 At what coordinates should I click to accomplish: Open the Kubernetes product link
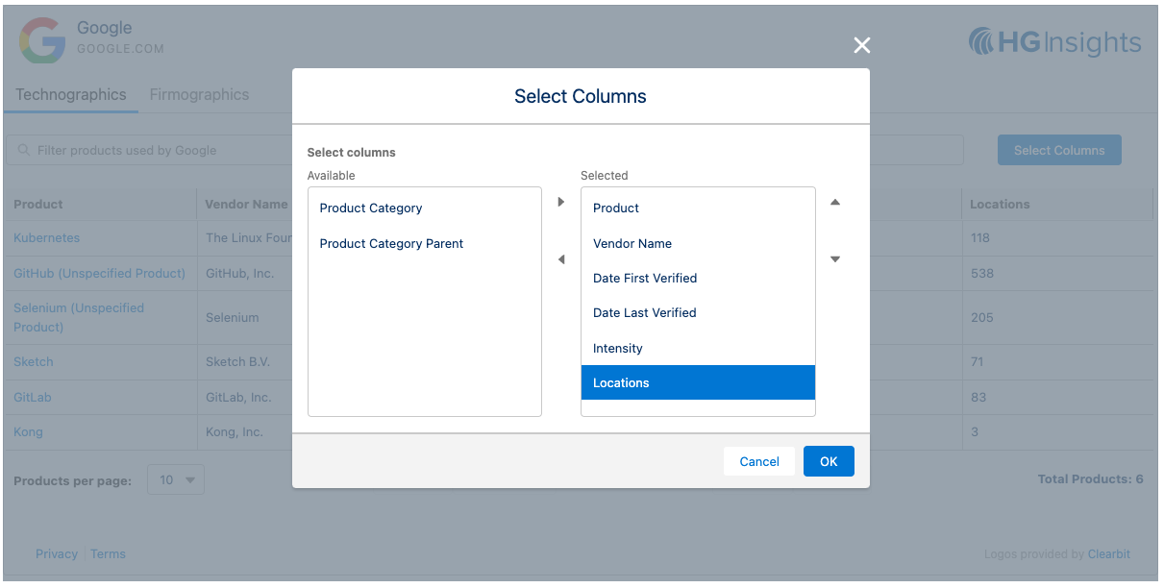point(47,238)
